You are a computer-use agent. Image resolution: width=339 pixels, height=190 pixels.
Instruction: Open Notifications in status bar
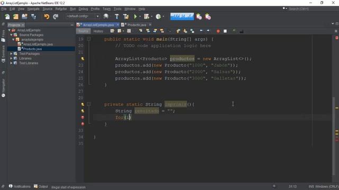coord(20,186)
